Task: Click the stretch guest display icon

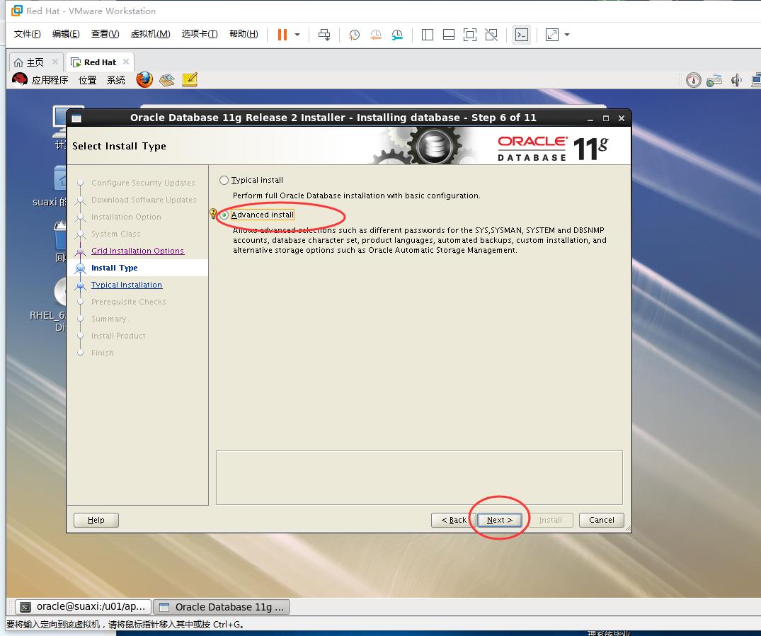Action: 552,35
